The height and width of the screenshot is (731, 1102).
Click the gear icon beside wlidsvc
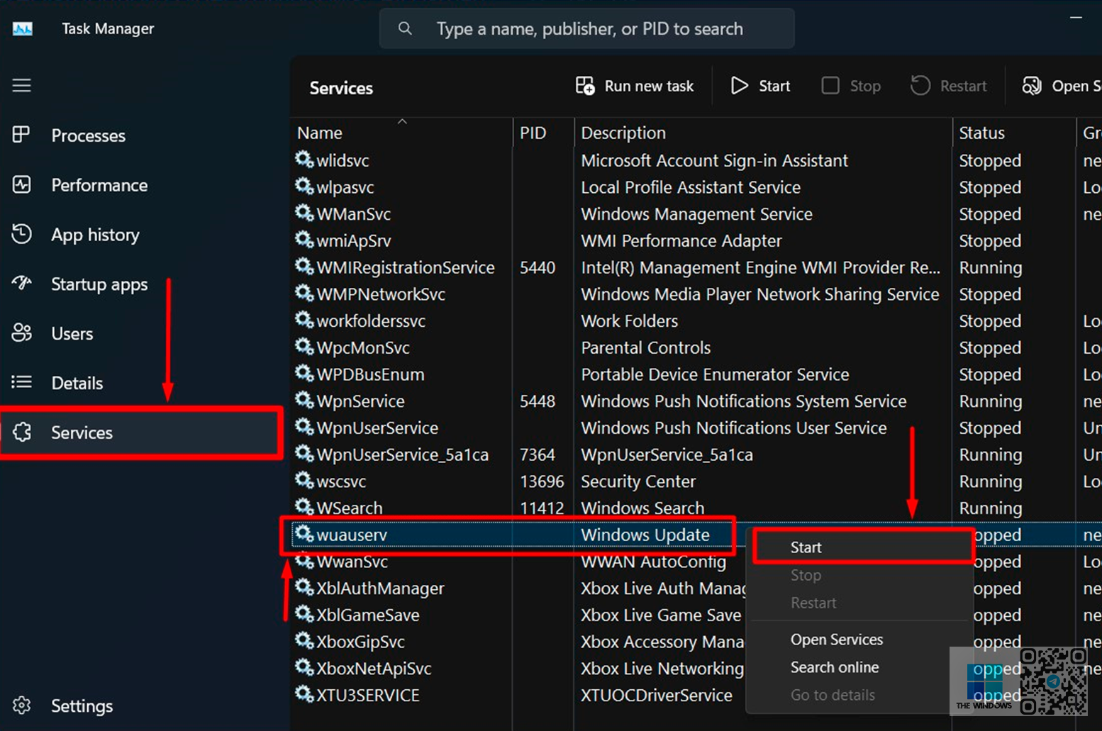[304, 159]
